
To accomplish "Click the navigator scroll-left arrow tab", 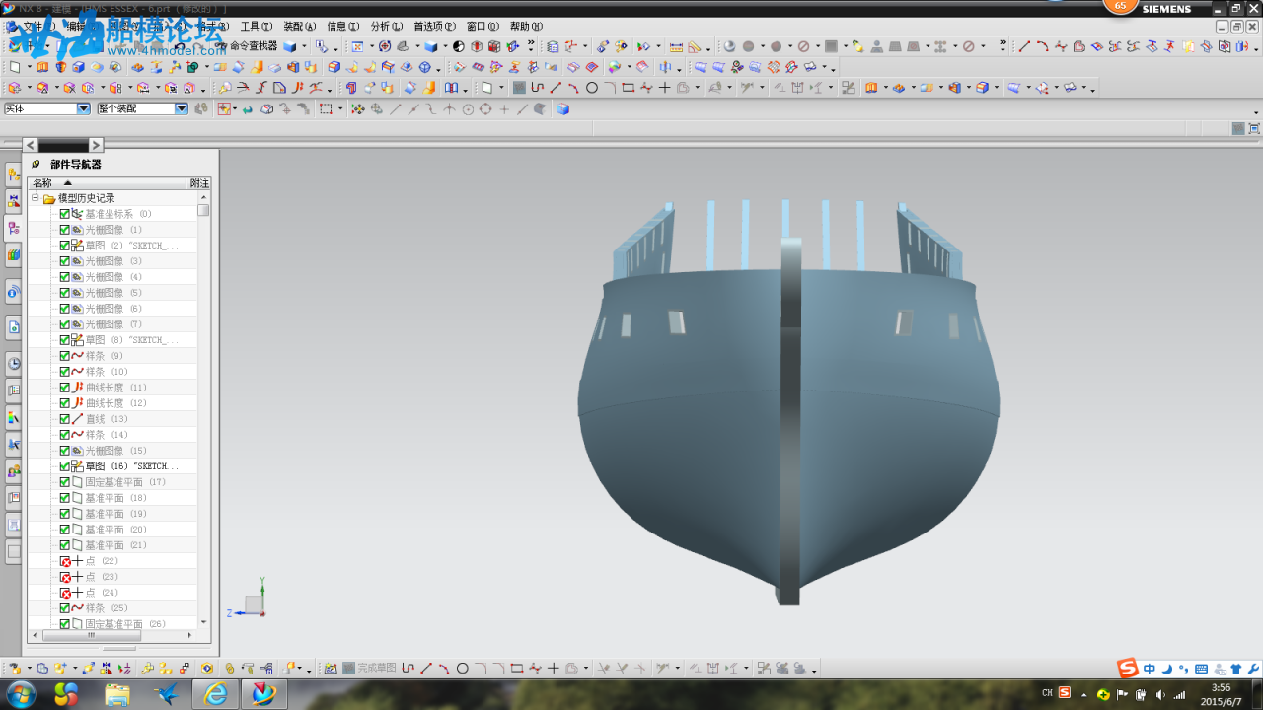I will [30, 145].
